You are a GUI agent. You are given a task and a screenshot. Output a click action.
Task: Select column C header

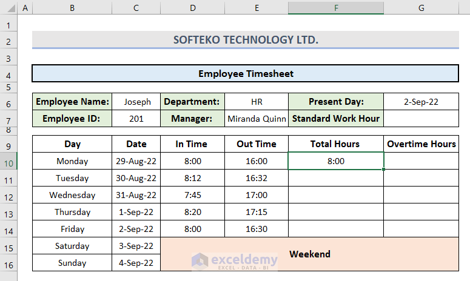[x=136, y=8]
